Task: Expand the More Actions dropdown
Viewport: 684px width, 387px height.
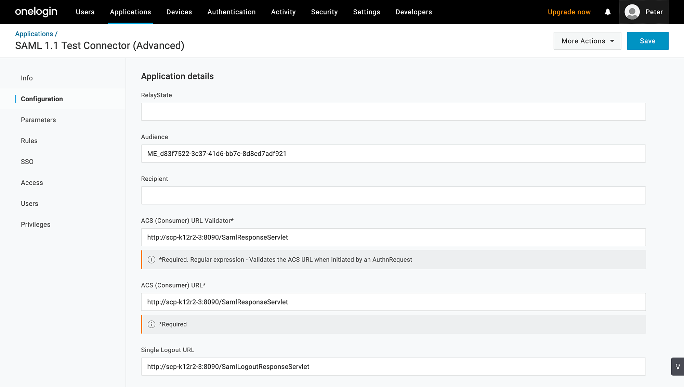Action: [587, 41]
